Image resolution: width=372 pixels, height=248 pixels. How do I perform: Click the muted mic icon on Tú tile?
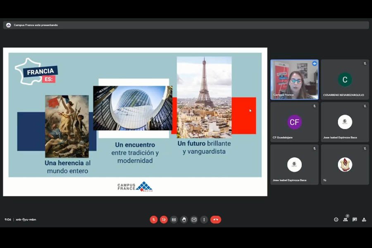365,148
